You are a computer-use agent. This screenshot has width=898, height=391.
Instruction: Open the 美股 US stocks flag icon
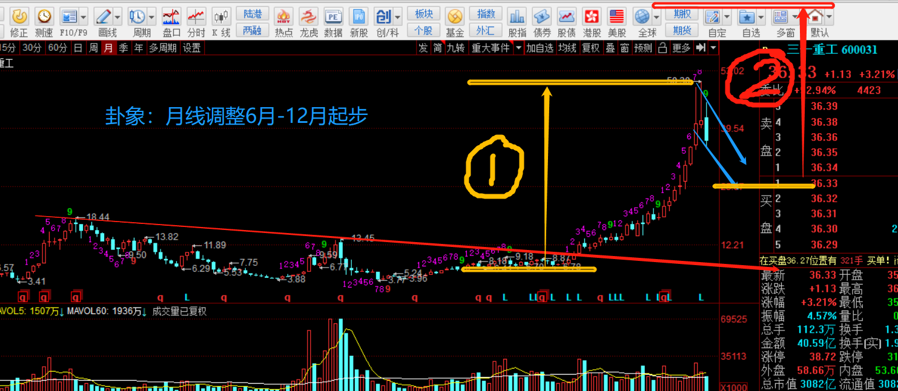(x=616, y=16)
